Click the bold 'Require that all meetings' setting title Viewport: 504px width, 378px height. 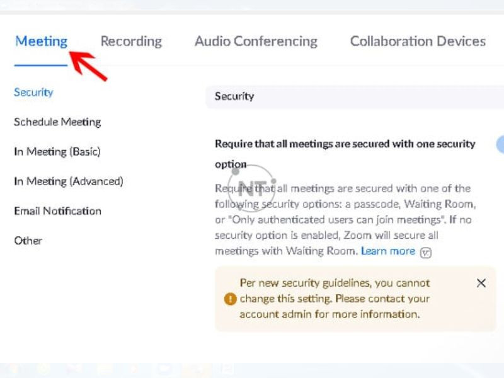(345, 154)
